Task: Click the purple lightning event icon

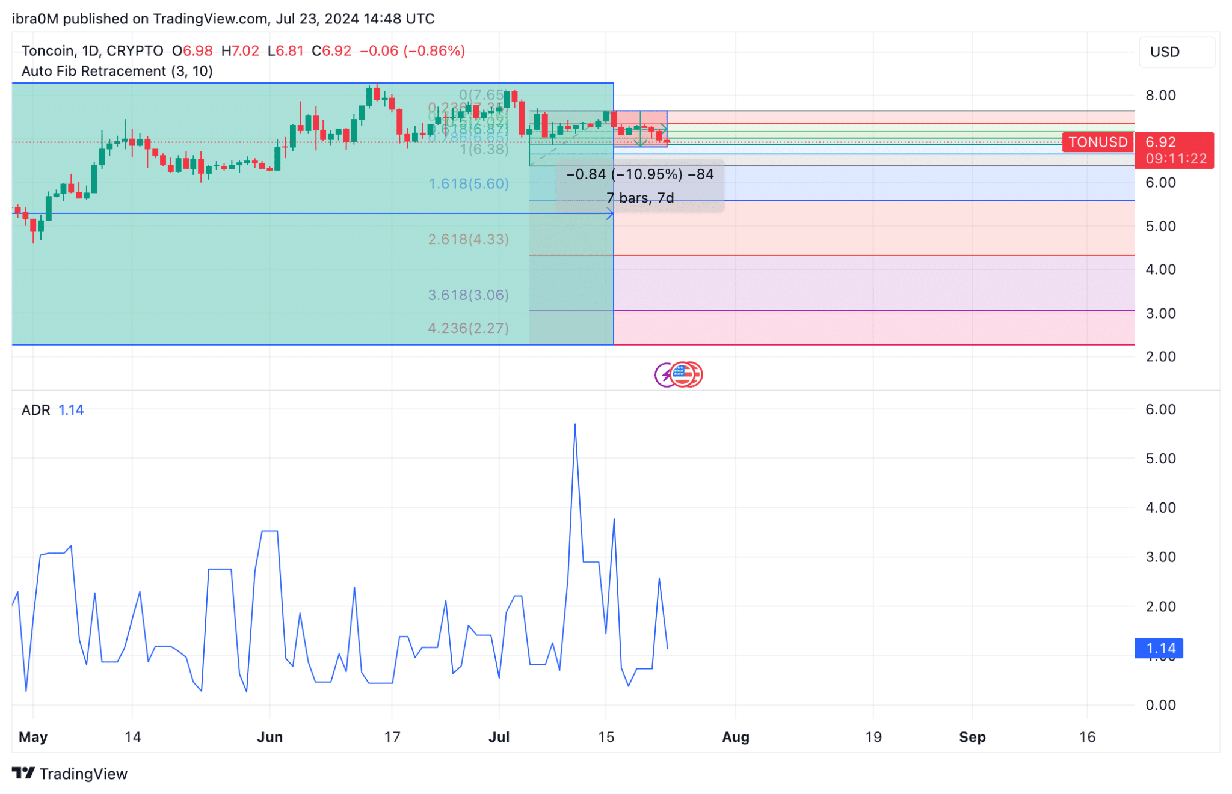Action: [x=662, y=374]
